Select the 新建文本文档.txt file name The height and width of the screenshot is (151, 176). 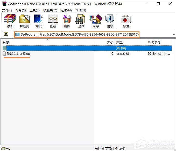(x=18, y=54)
